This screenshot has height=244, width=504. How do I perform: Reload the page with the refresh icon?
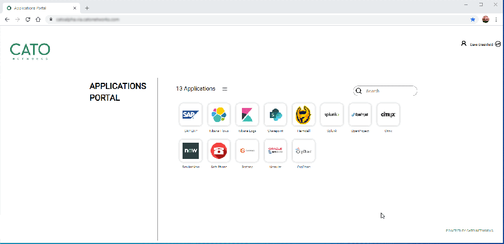point(28,20)
